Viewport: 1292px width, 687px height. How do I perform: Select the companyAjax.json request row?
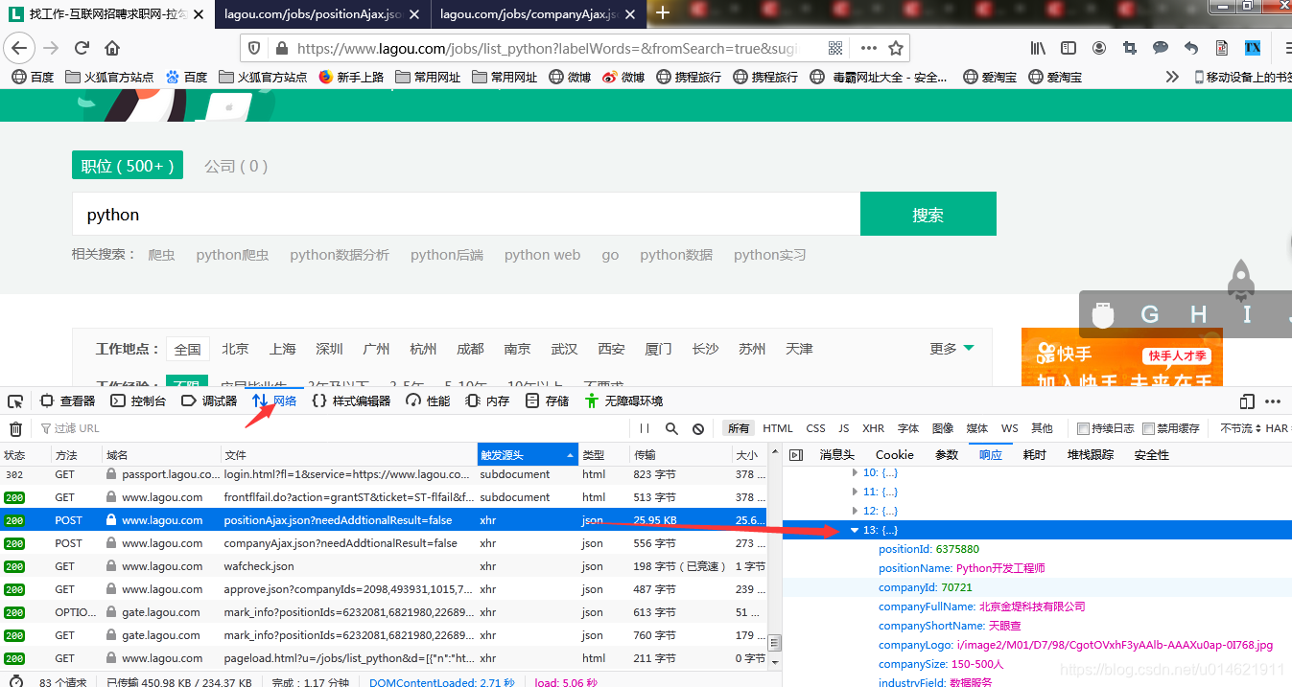pyautogui.click(x=384, y=543)
